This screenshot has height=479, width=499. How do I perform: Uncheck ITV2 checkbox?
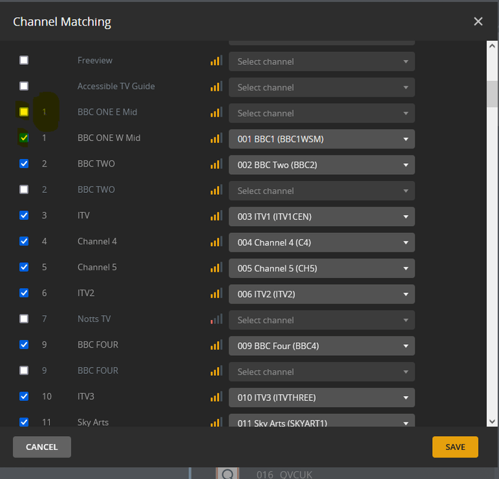pyautogui.click(x=24, y=292)
